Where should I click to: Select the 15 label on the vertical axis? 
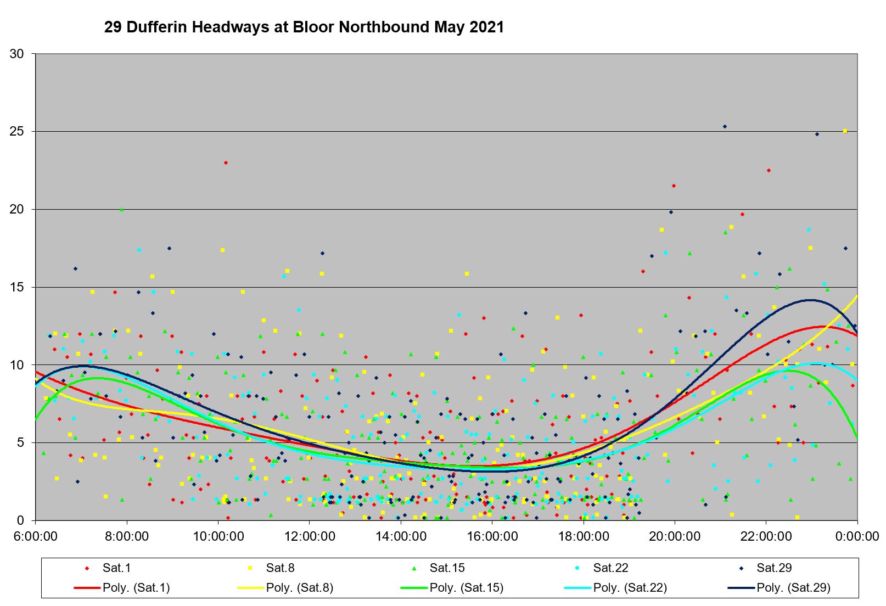pos(17,287)
